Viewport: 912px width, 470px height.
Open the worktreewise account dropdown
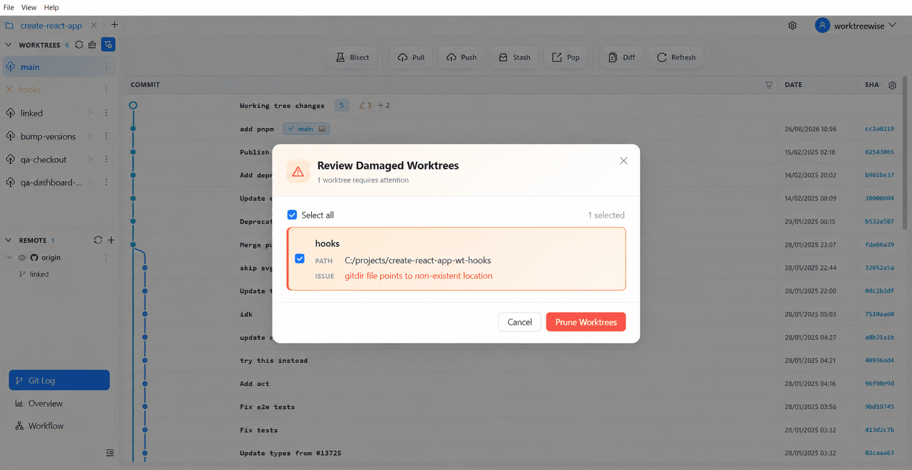coord(856,26)
